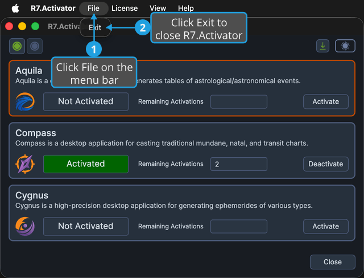Image resolution: width=364 pixels, height=278 pixels.
Task: Click Cygnus's Remaining Activations label
Action: [171, 226]
